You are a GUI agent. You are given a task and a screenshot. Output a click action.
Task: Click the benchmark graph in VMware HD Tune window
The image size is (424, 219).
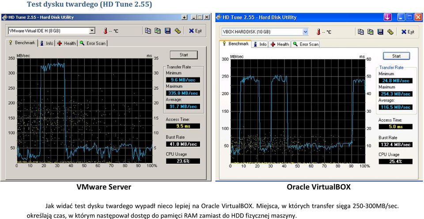84,111
